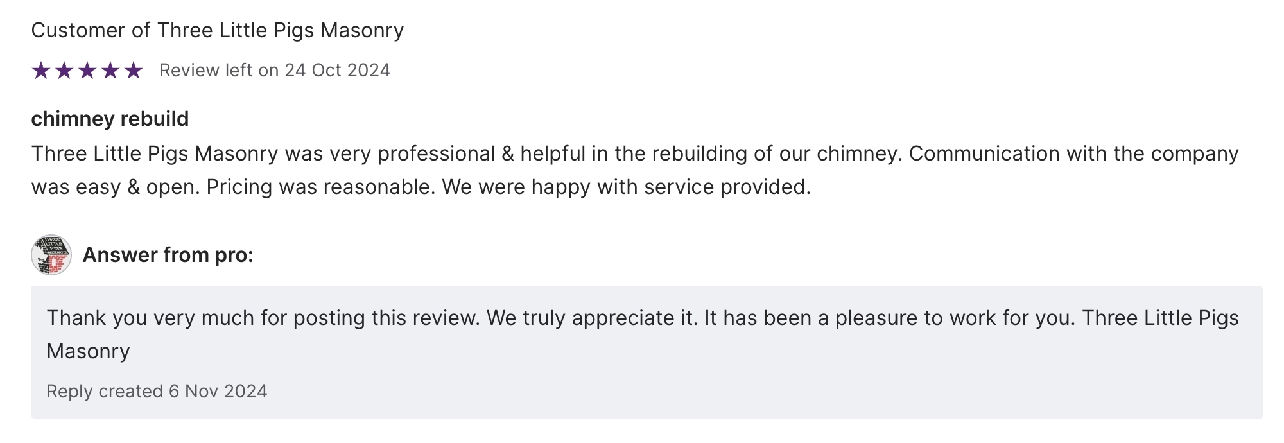Open the Three Little Pigs Masonry avatar logo
The width and height of the screenshot is (1284, 443).
coord(51,255)
